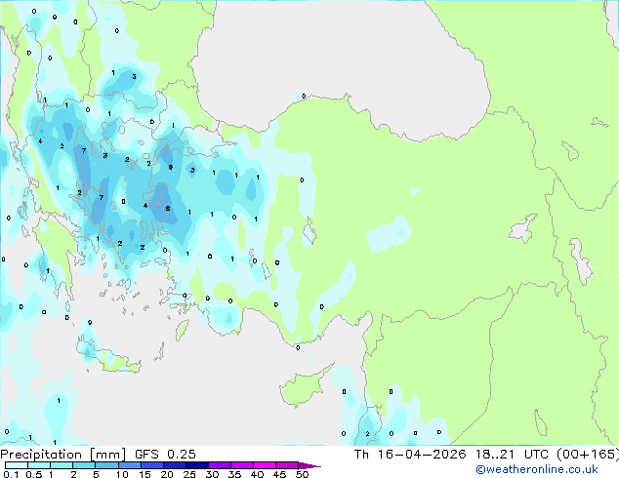Image resolution: width=619 pixels, height=478 pixels.
Task: Select the 20–25 mm legend swatch
Action: [174, 465]
